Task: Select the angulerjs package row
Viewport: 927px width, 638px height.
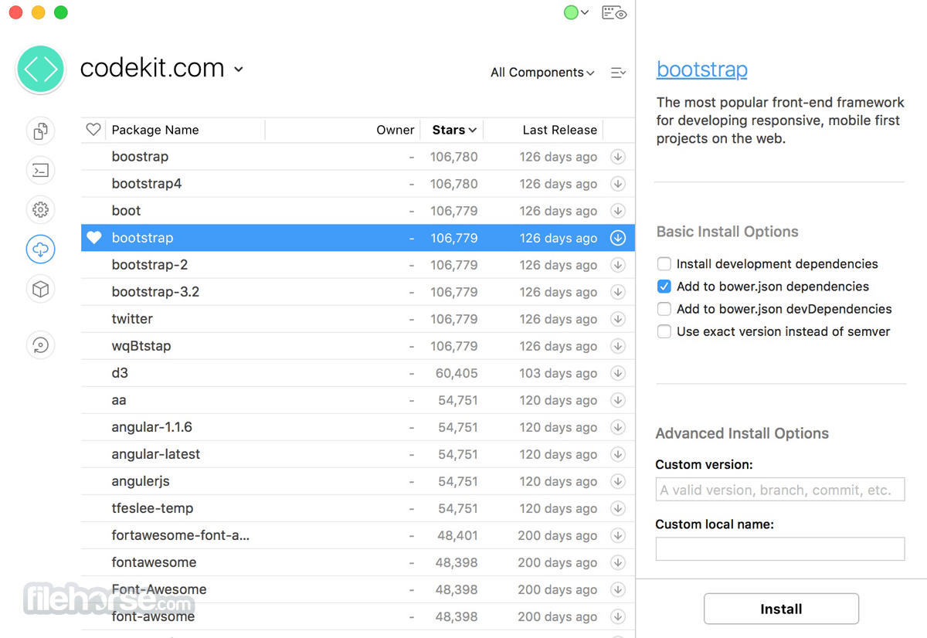Action: [x=358, y=481]
